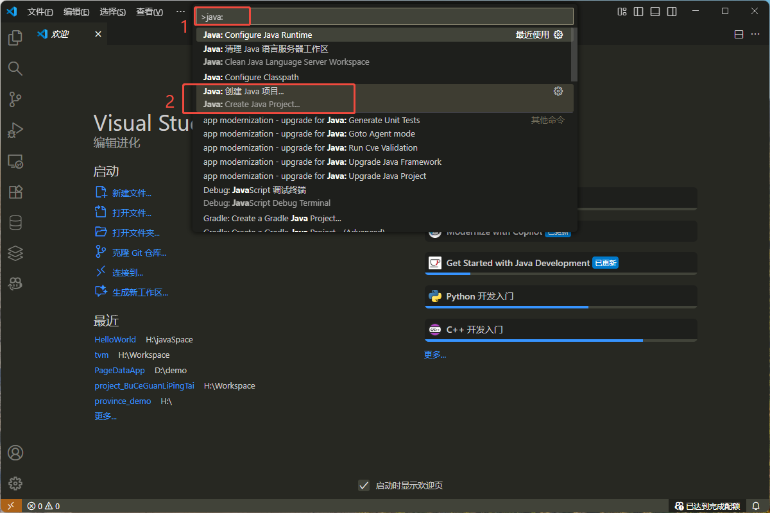Open the 文件(F) menu

tap(40, 12)
